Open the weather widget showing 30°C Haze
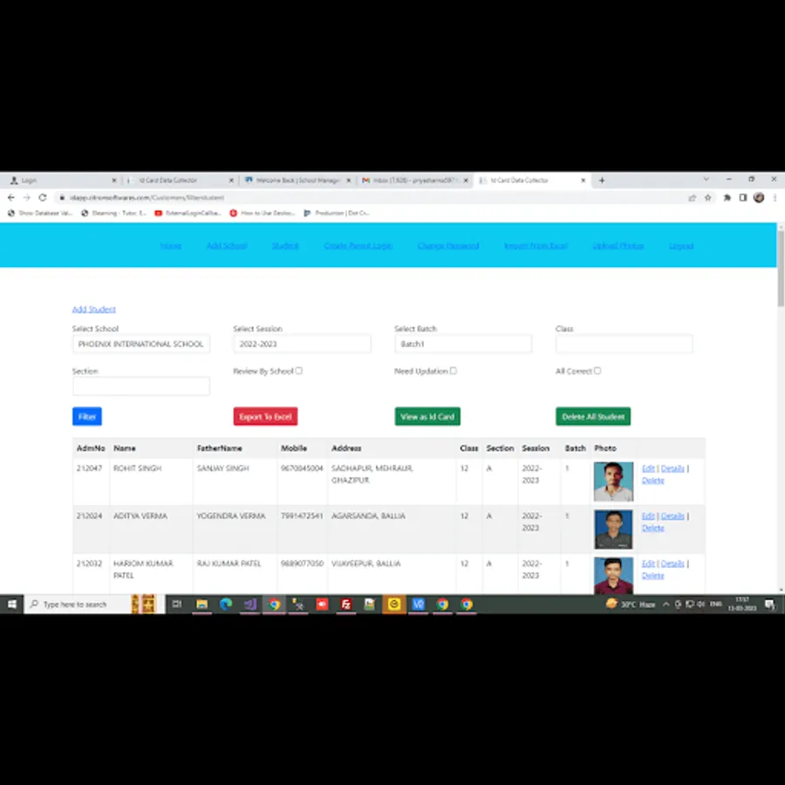785x785 pixels. [631, 604]
